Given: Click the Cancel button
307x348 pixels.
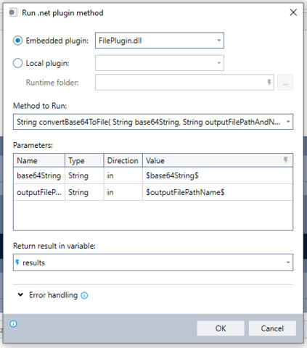Looking at the screenshot, I should click(272, 328).
